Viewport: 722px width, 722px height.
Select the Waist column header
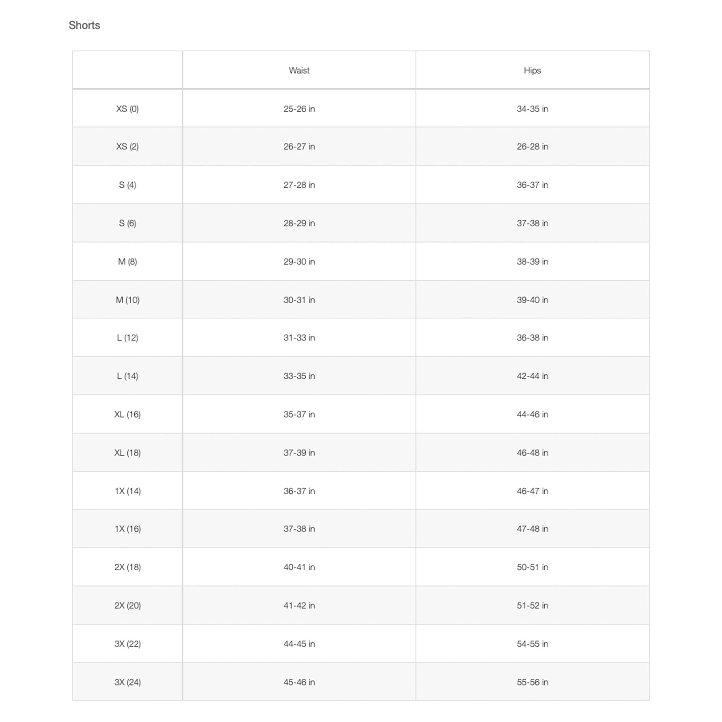(299, 70)
